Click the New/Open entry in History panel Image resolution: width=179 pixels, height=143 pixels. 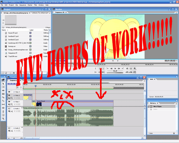coord(157,106)
